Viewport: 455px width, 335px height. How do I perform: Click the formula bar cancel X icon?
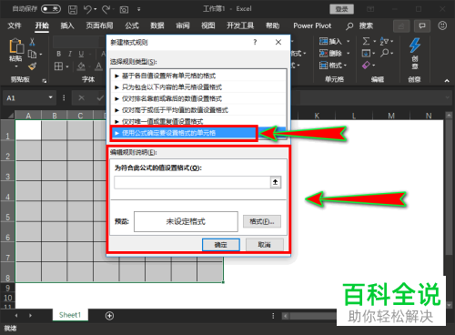pyautogui.click(x=81, y=97)
